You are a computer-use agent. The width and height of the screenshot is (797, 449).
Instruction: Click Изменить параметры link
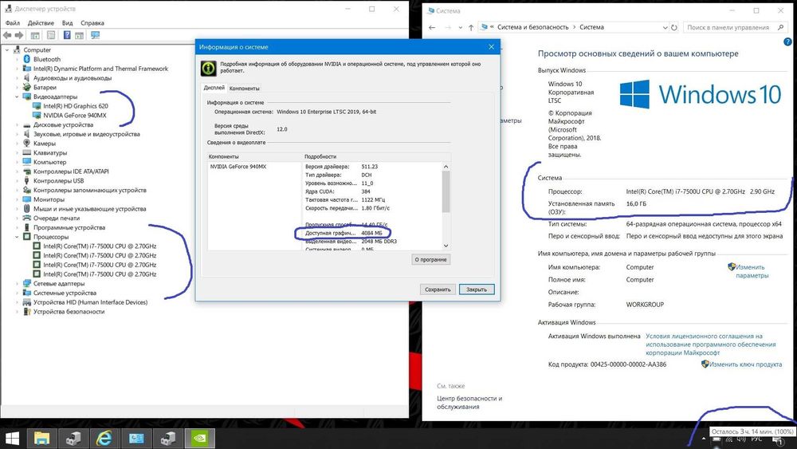coord(752,271)
